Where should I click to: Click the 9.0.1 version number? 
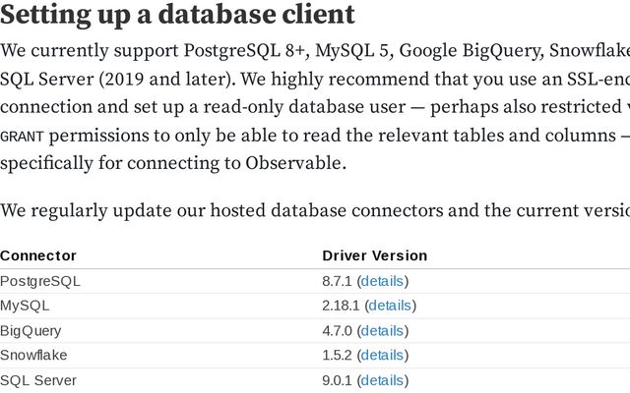pyautogui.click(x=337, y=379)
